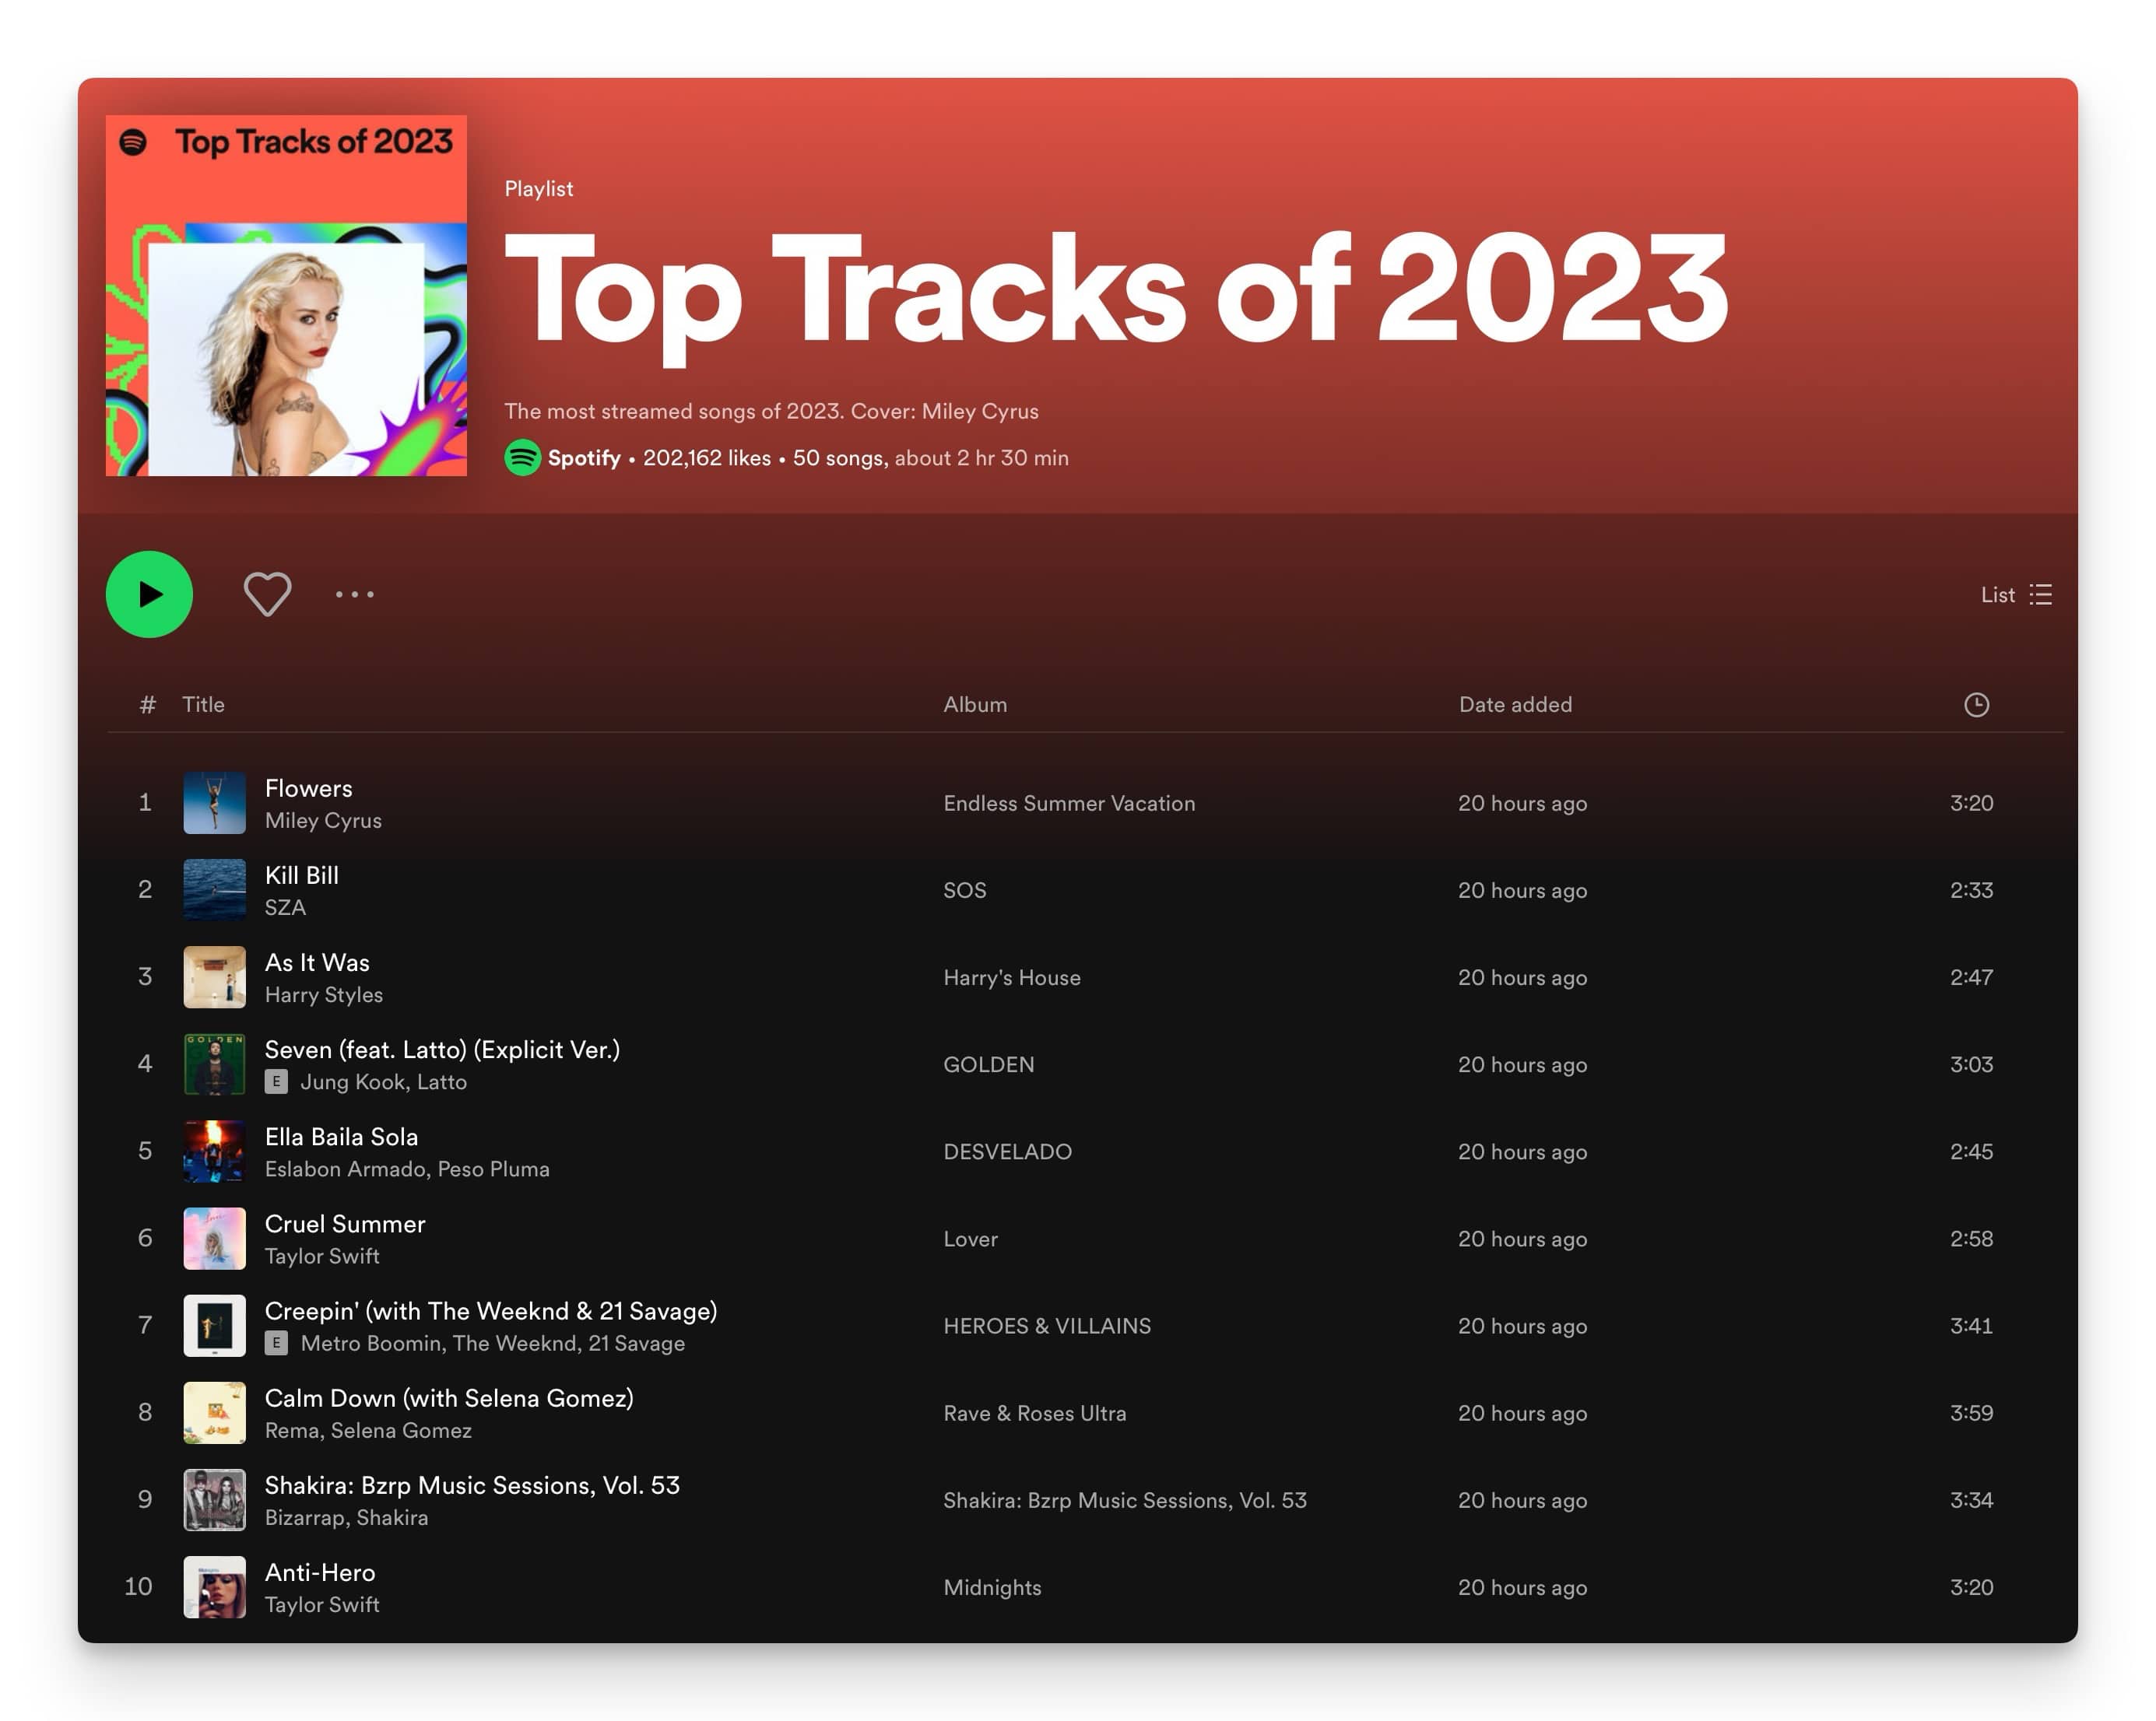
Task: Select the As It Was title
Action: coord(317,962)
